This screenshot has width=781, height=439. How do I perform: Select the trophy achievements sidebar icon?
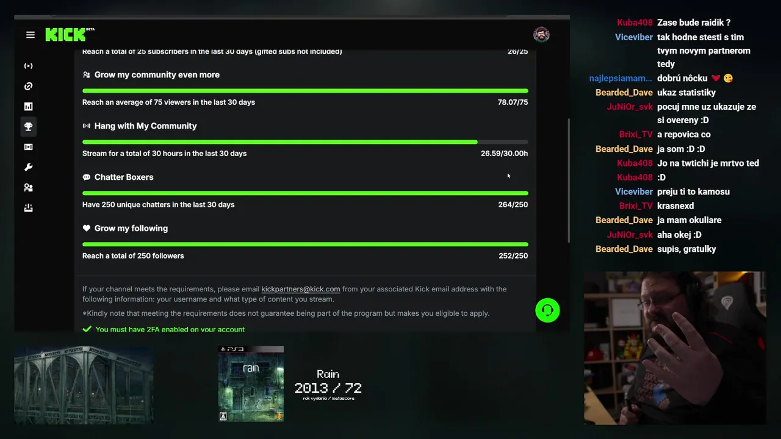pos(28,127)
